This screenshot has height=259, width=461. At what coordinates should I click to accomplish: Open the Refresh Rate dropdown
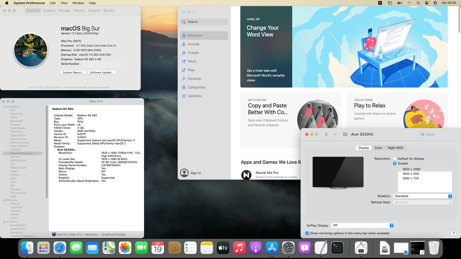coord(422,203)
